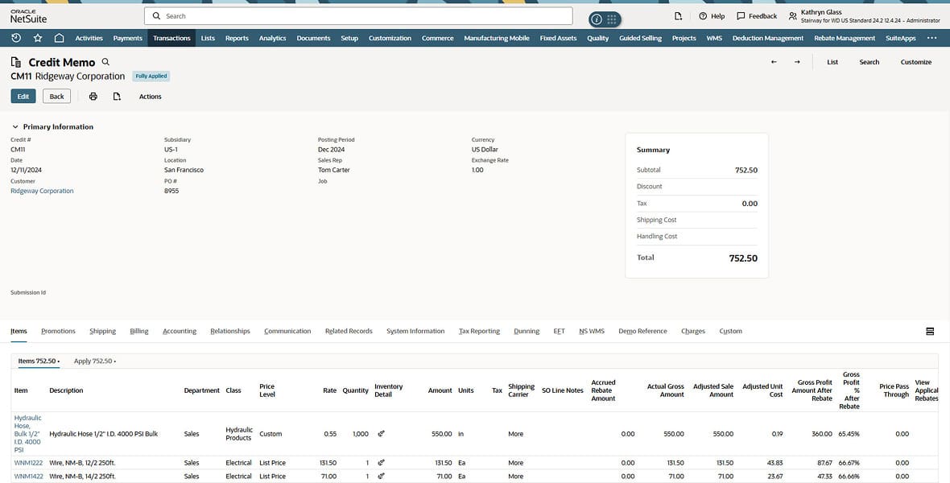Open the Accounting subtab
950x483 pixels.
180,330
